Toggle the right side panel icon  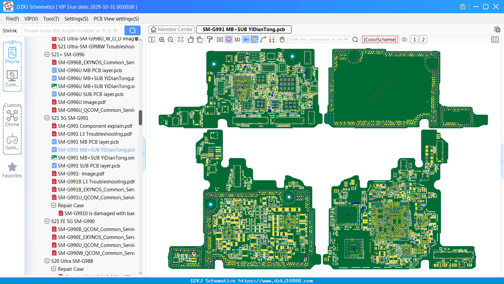[495, 40]
